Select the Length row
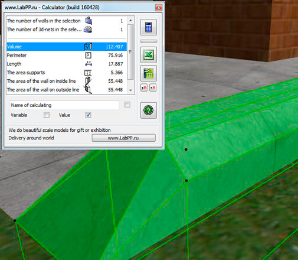298x260 pixels. 67,64
